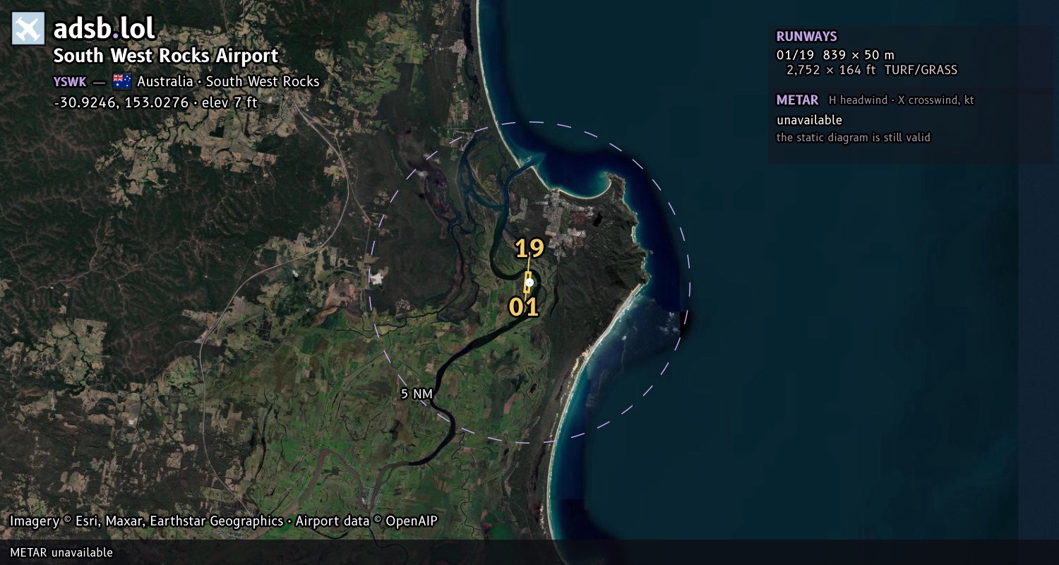1059x565 pixels.
Task: Select runway 01/19 839 × 50 m entry
Action: pos(835,55)
